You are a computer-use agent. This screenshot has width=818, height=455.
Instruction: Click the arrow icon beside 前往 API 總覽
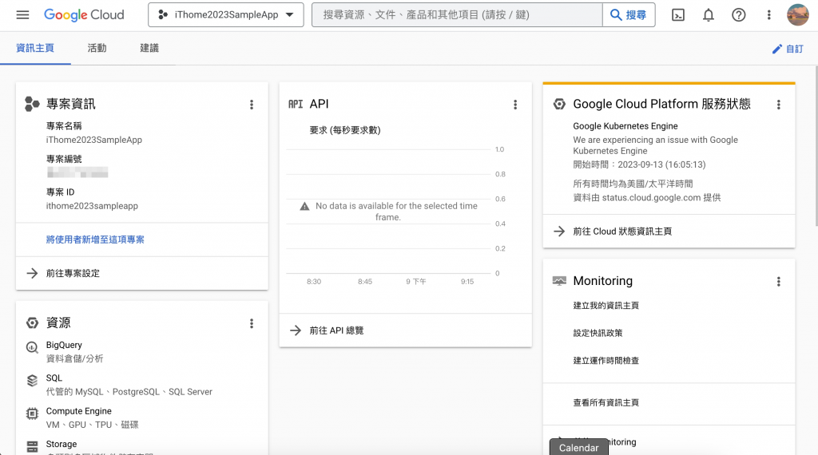pos(296,330)
